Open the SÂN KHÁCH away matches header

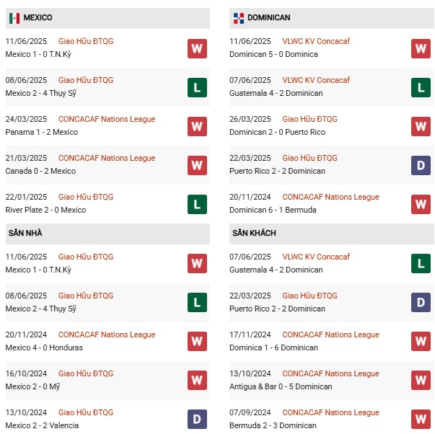pyautogui.click(x=254, y=233)
